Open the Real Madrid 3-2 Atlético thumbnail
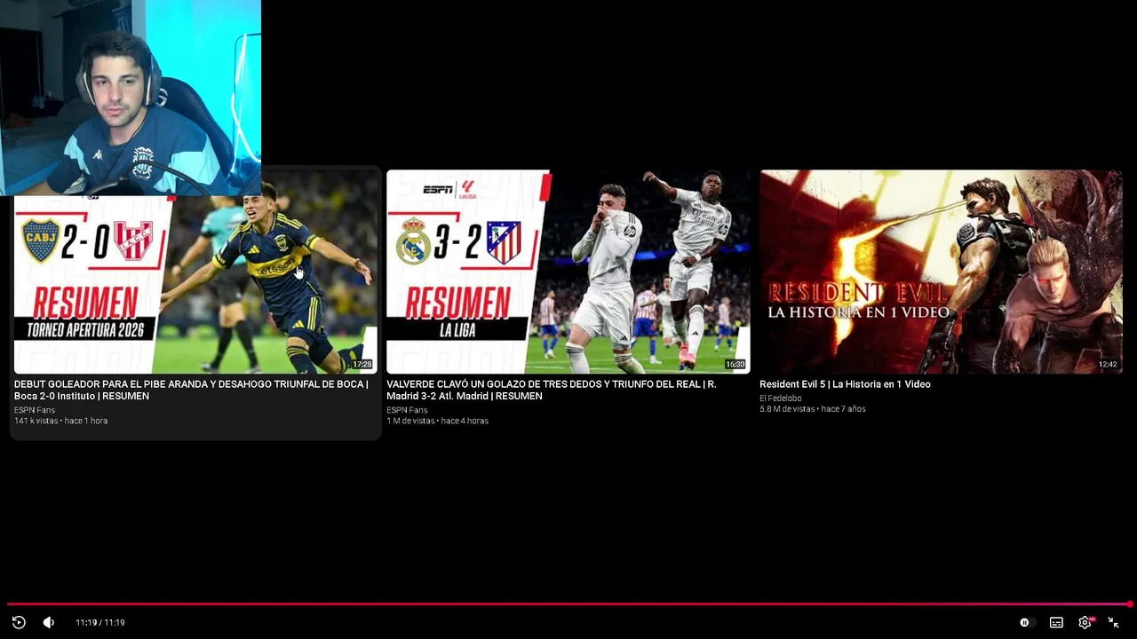Viewport: 1137px width, 639px height. [568, 272]
